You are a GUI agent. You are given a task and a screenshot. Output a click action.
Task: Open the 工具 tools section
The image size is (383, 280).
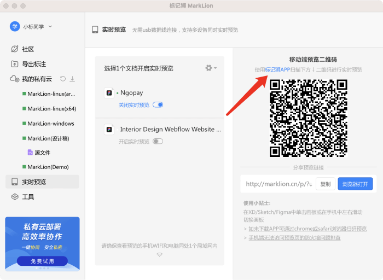tap(28, 197)
